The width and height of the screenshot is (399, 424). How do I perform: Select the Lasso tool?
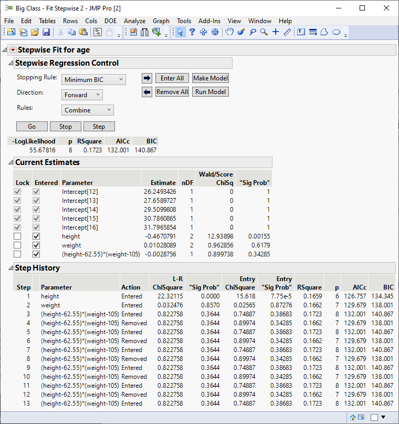pyautogui.click(x=253, y=32)
